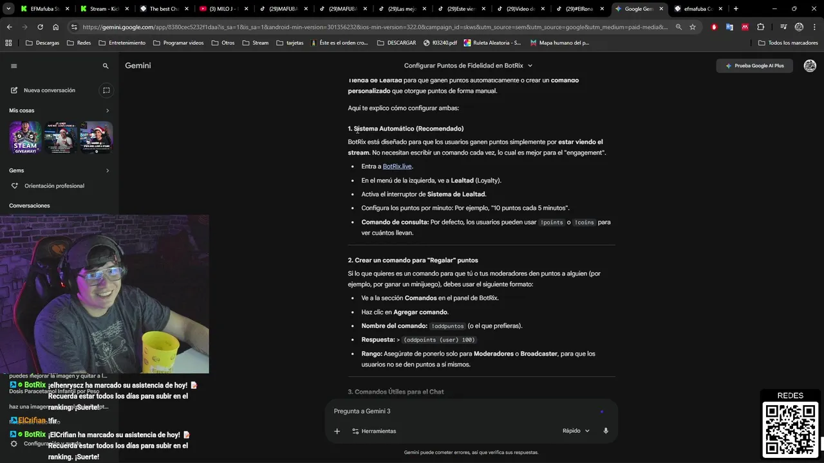Click heading 2. Crear un comando para Regalar puntos
Image resolution: width=824 pixels, height=463 pixels.
tap(413, 260)
